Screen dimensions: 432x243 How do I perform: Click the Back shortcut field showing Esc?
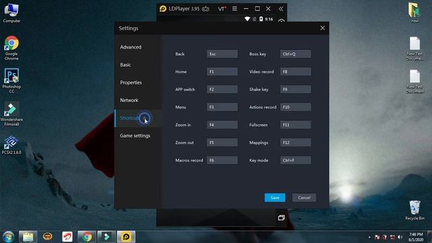point(222,54)
